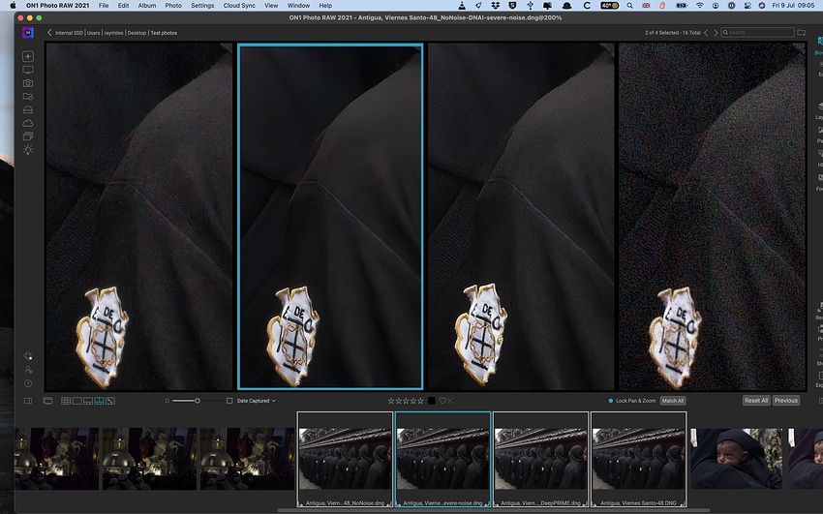
Task: Click the lightbulb icon in left sidebar
Action: point(28,150)
